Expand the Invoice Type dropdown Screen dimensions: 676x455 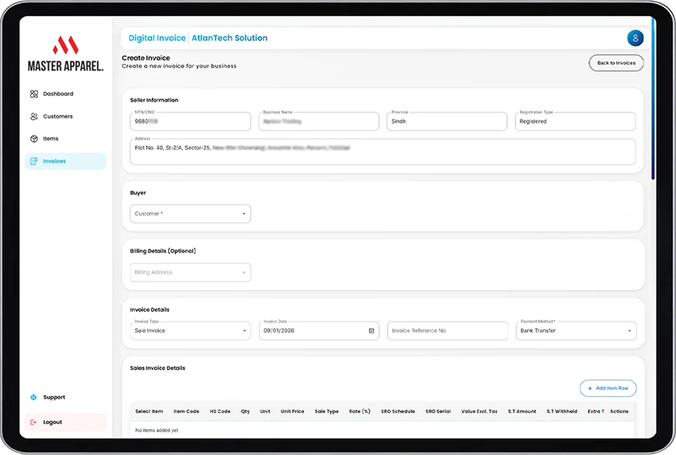point(190,330)
